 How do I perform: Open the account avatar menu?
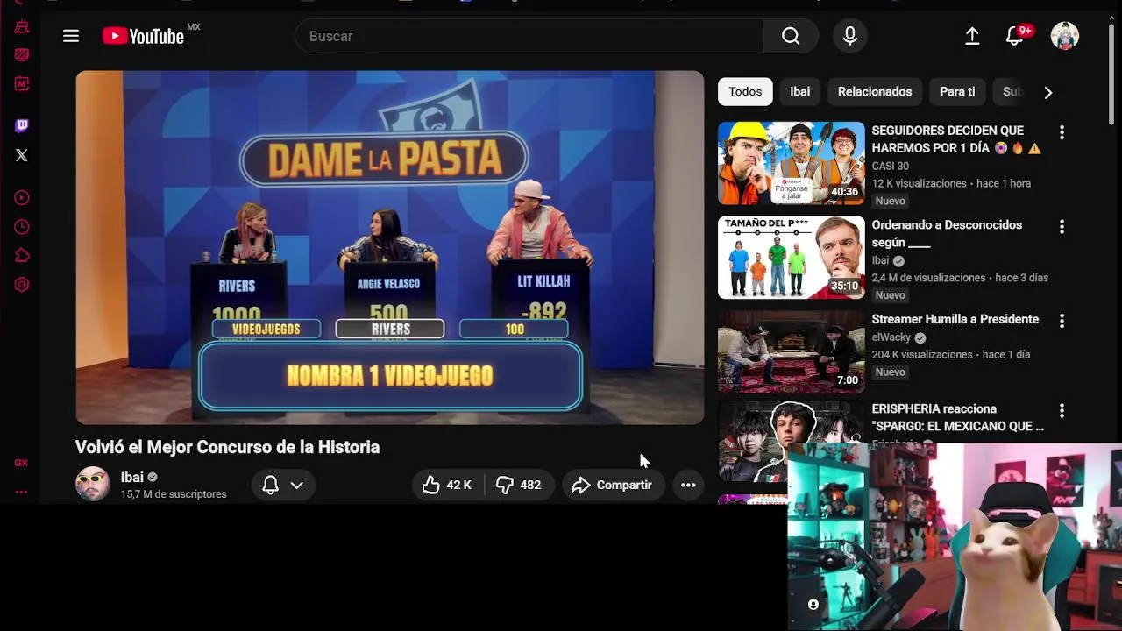click(1064, 36)
